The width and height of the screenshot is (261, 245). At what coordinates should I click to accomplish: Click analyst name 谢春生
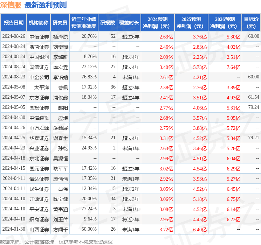point(60,138)
